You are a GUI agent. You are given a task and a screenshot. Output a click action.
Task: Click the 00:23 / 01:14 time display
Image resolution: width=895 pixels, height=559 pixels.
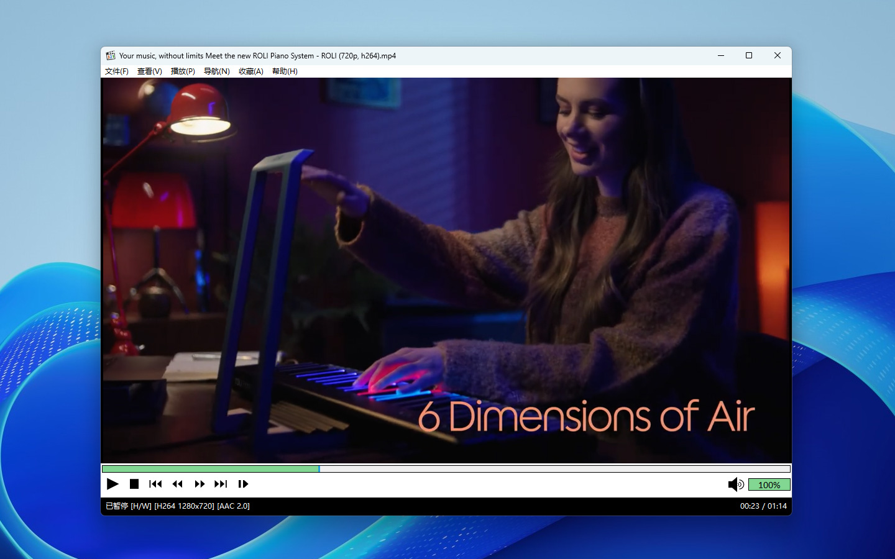tap(763, 506)
